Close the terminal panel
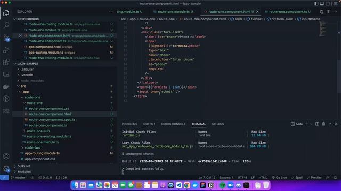The width and height of the screenshot is (341, 191). tap(336, 124)
